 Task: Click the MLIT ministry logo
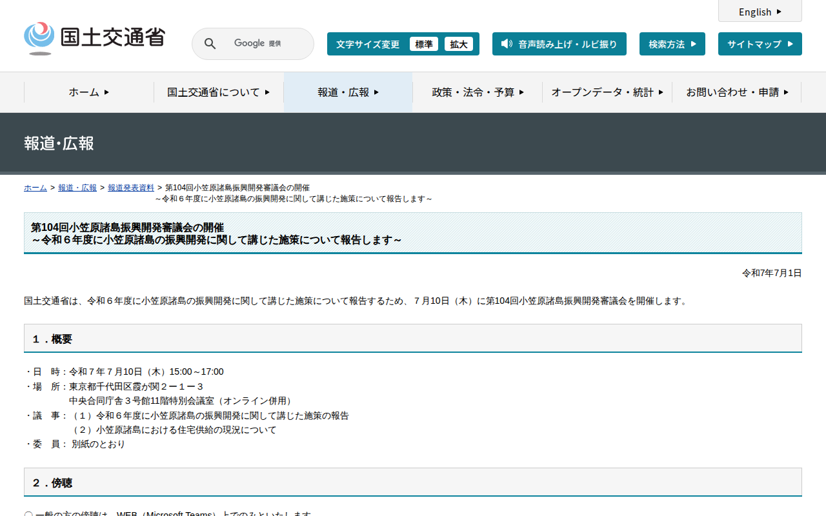(95, 39)
